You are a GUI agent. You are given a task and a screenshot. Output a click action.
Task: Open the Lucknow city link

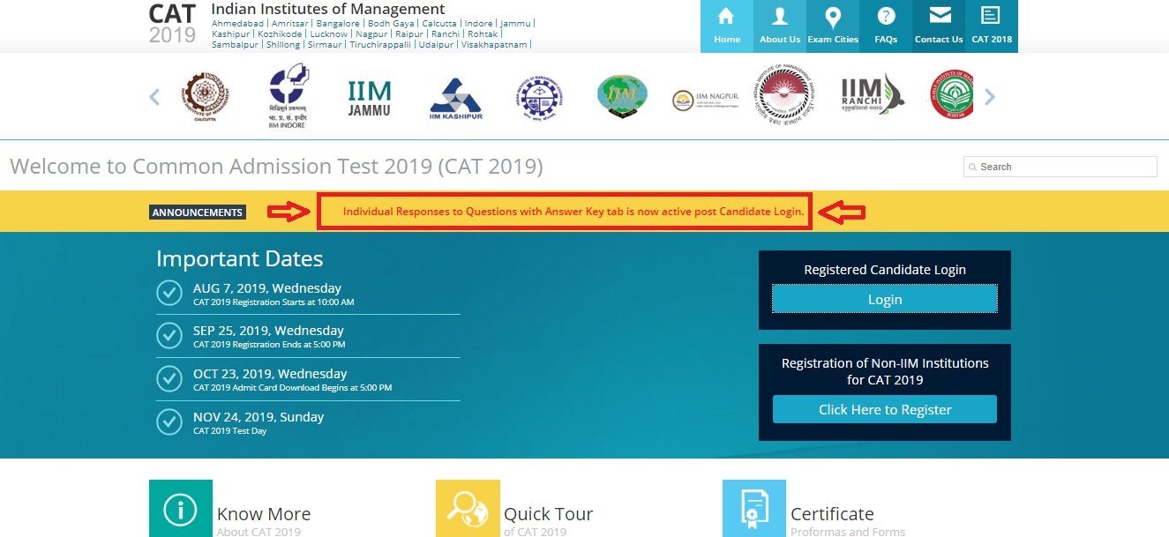pos(328,34)
